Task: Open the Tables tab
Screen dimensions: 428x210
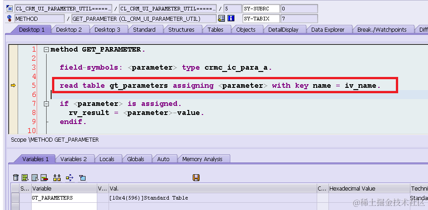Action: click(215, 29)
